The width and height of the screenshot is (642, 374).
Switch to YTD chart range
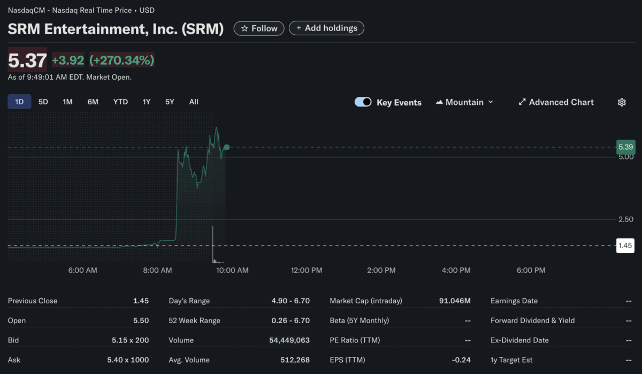(120, 102)
